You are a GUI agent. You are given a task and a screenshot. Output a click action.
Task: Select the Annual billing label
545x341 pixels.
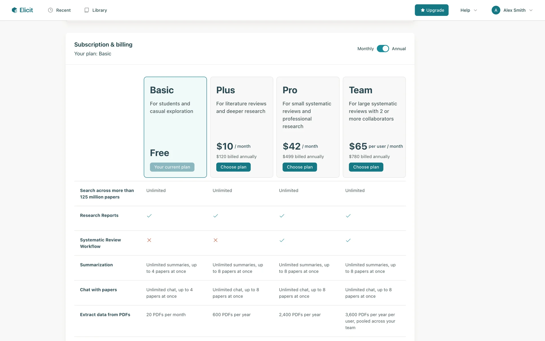pyautogui.click(x=399, y=49)
